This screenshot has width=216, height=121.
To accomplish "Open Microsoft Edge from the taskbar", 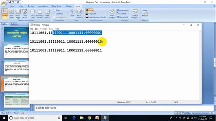I will (x=74, y=118).
